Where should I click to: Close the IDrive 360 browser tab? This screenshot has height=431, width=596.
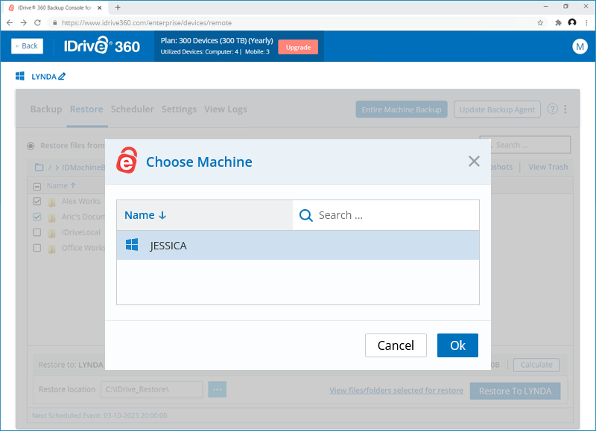(100, 7)
